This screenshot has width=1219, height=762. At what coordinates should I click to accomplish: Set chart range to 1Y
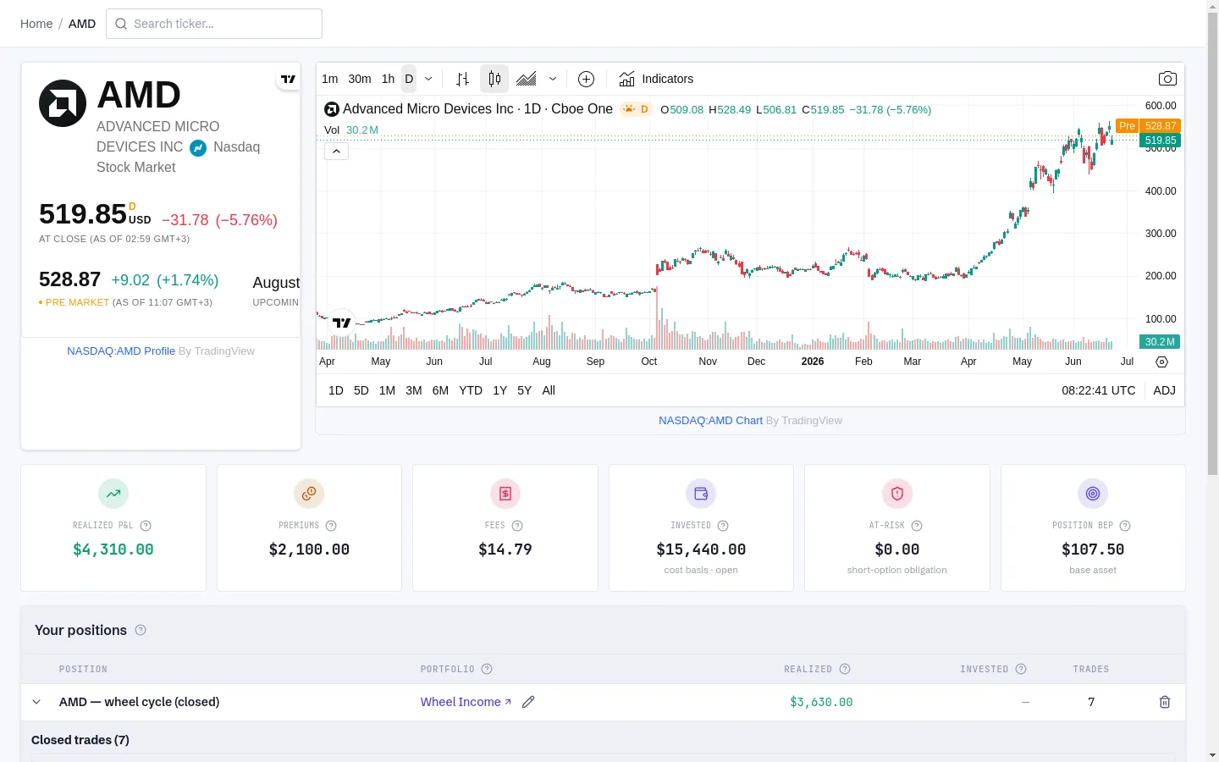pyautogui.click(x=499, y=390)
